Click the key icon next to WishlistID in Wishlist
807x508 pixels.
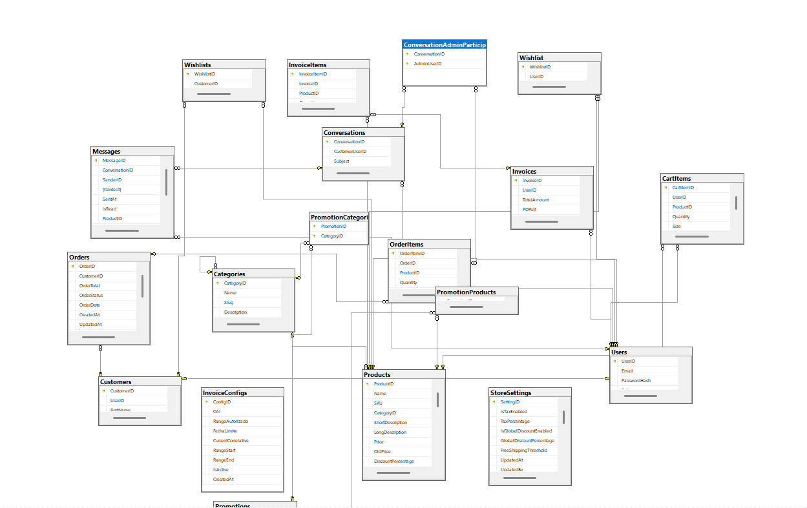tap(523, 66)
